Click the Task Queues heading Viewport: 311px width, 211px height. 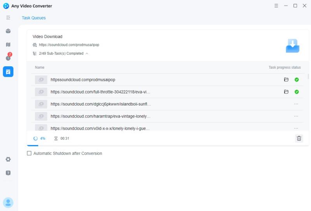coord(34,18)
